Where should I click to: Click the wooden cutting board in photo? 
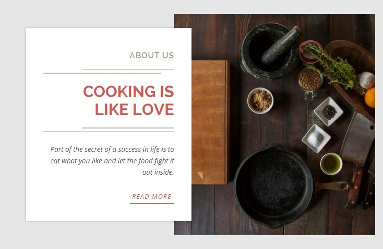(210, 122)
